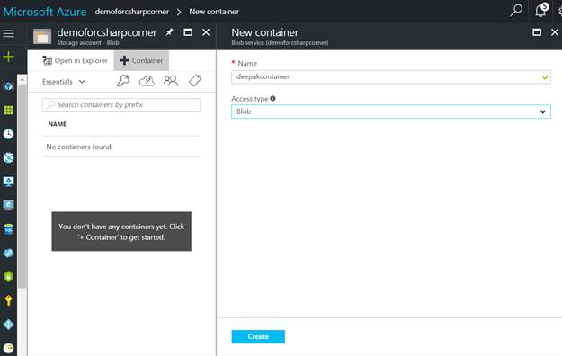
Task: Open the notifications bell in the top bar
Action: [540, 11]
